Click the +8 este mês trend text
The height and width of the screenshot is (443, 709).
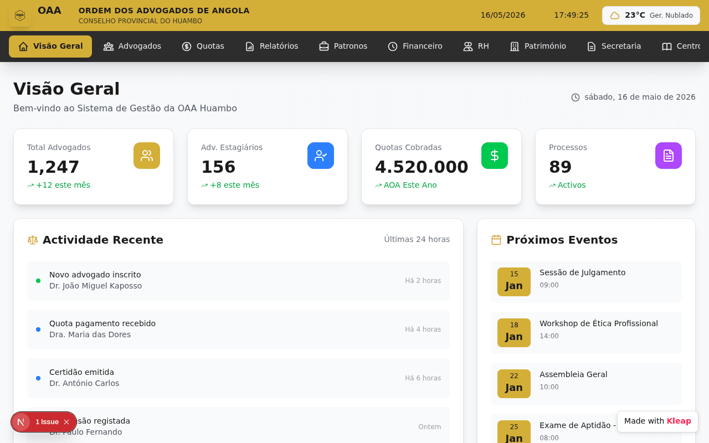coord(234,185)
